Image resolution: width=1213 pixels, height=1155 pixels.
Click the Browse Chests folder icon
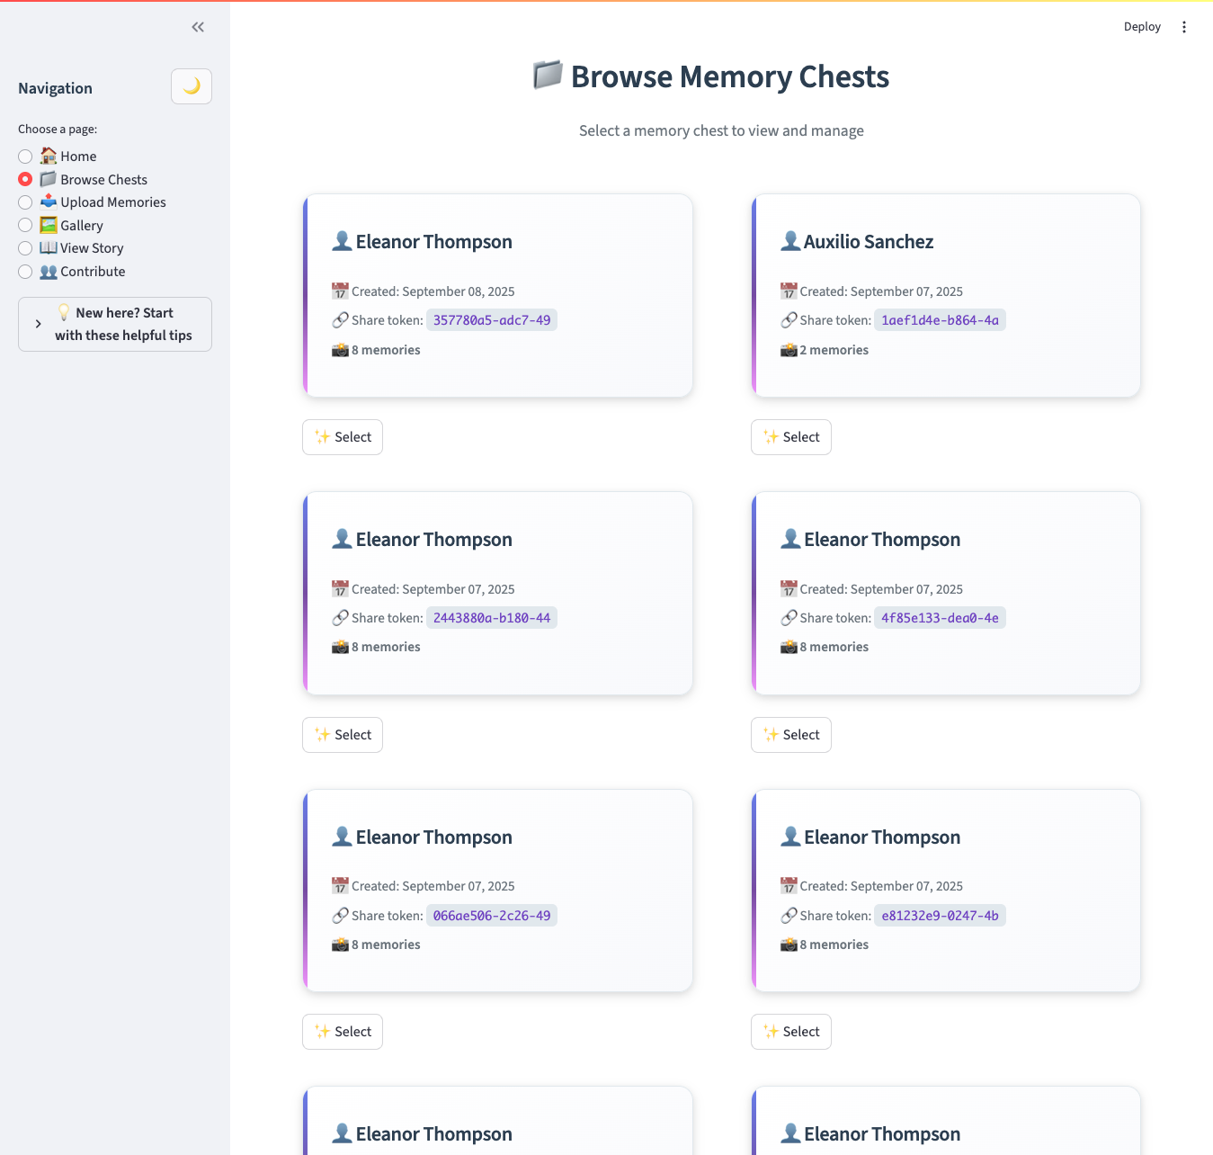point(47,179)
